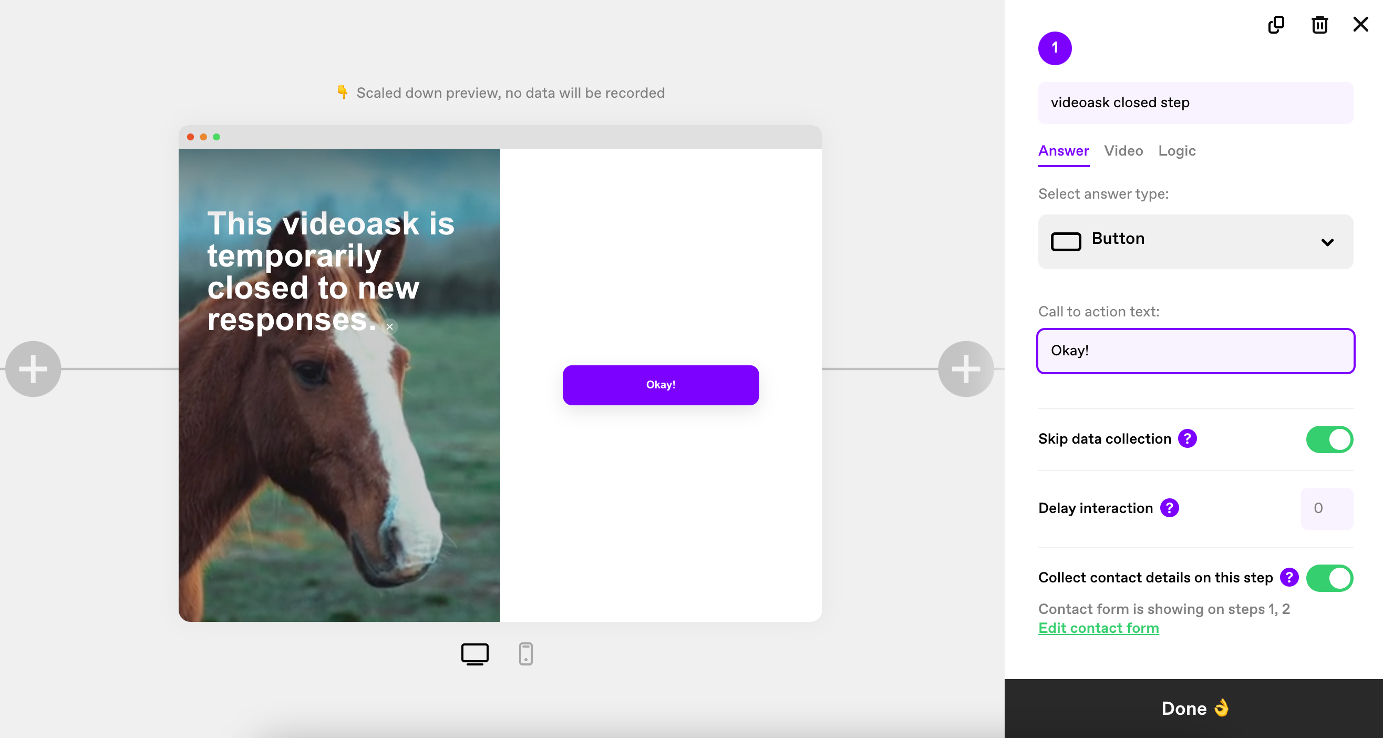Switch to mobile preview mode

click(x=525, y=654)
